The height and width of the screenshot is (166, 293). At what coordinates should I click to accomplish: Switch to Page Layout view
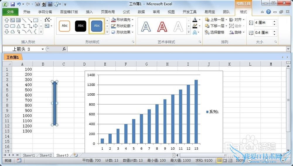[225, 160]
